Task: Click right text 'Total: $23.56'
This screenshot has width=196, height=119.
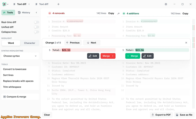Action: pyautogui.click(x=135, y=50)
